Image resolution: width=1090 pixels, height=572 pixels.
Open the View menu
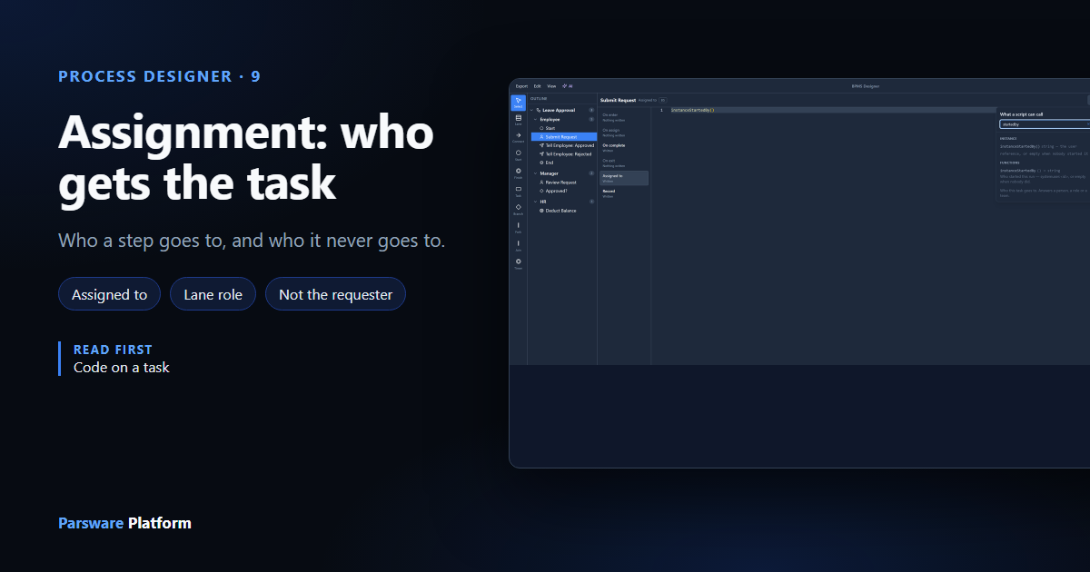point(551,86)
